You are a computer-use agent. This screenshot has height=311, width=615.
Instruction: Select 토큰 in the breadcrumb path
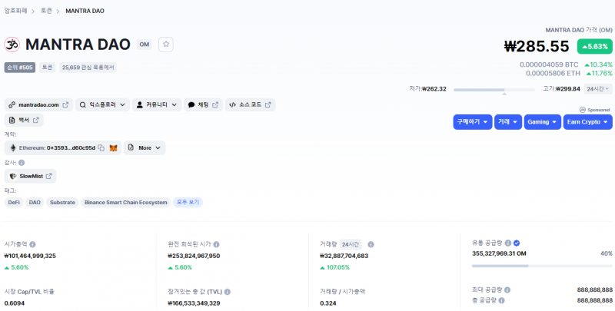(x=46, y=11)
